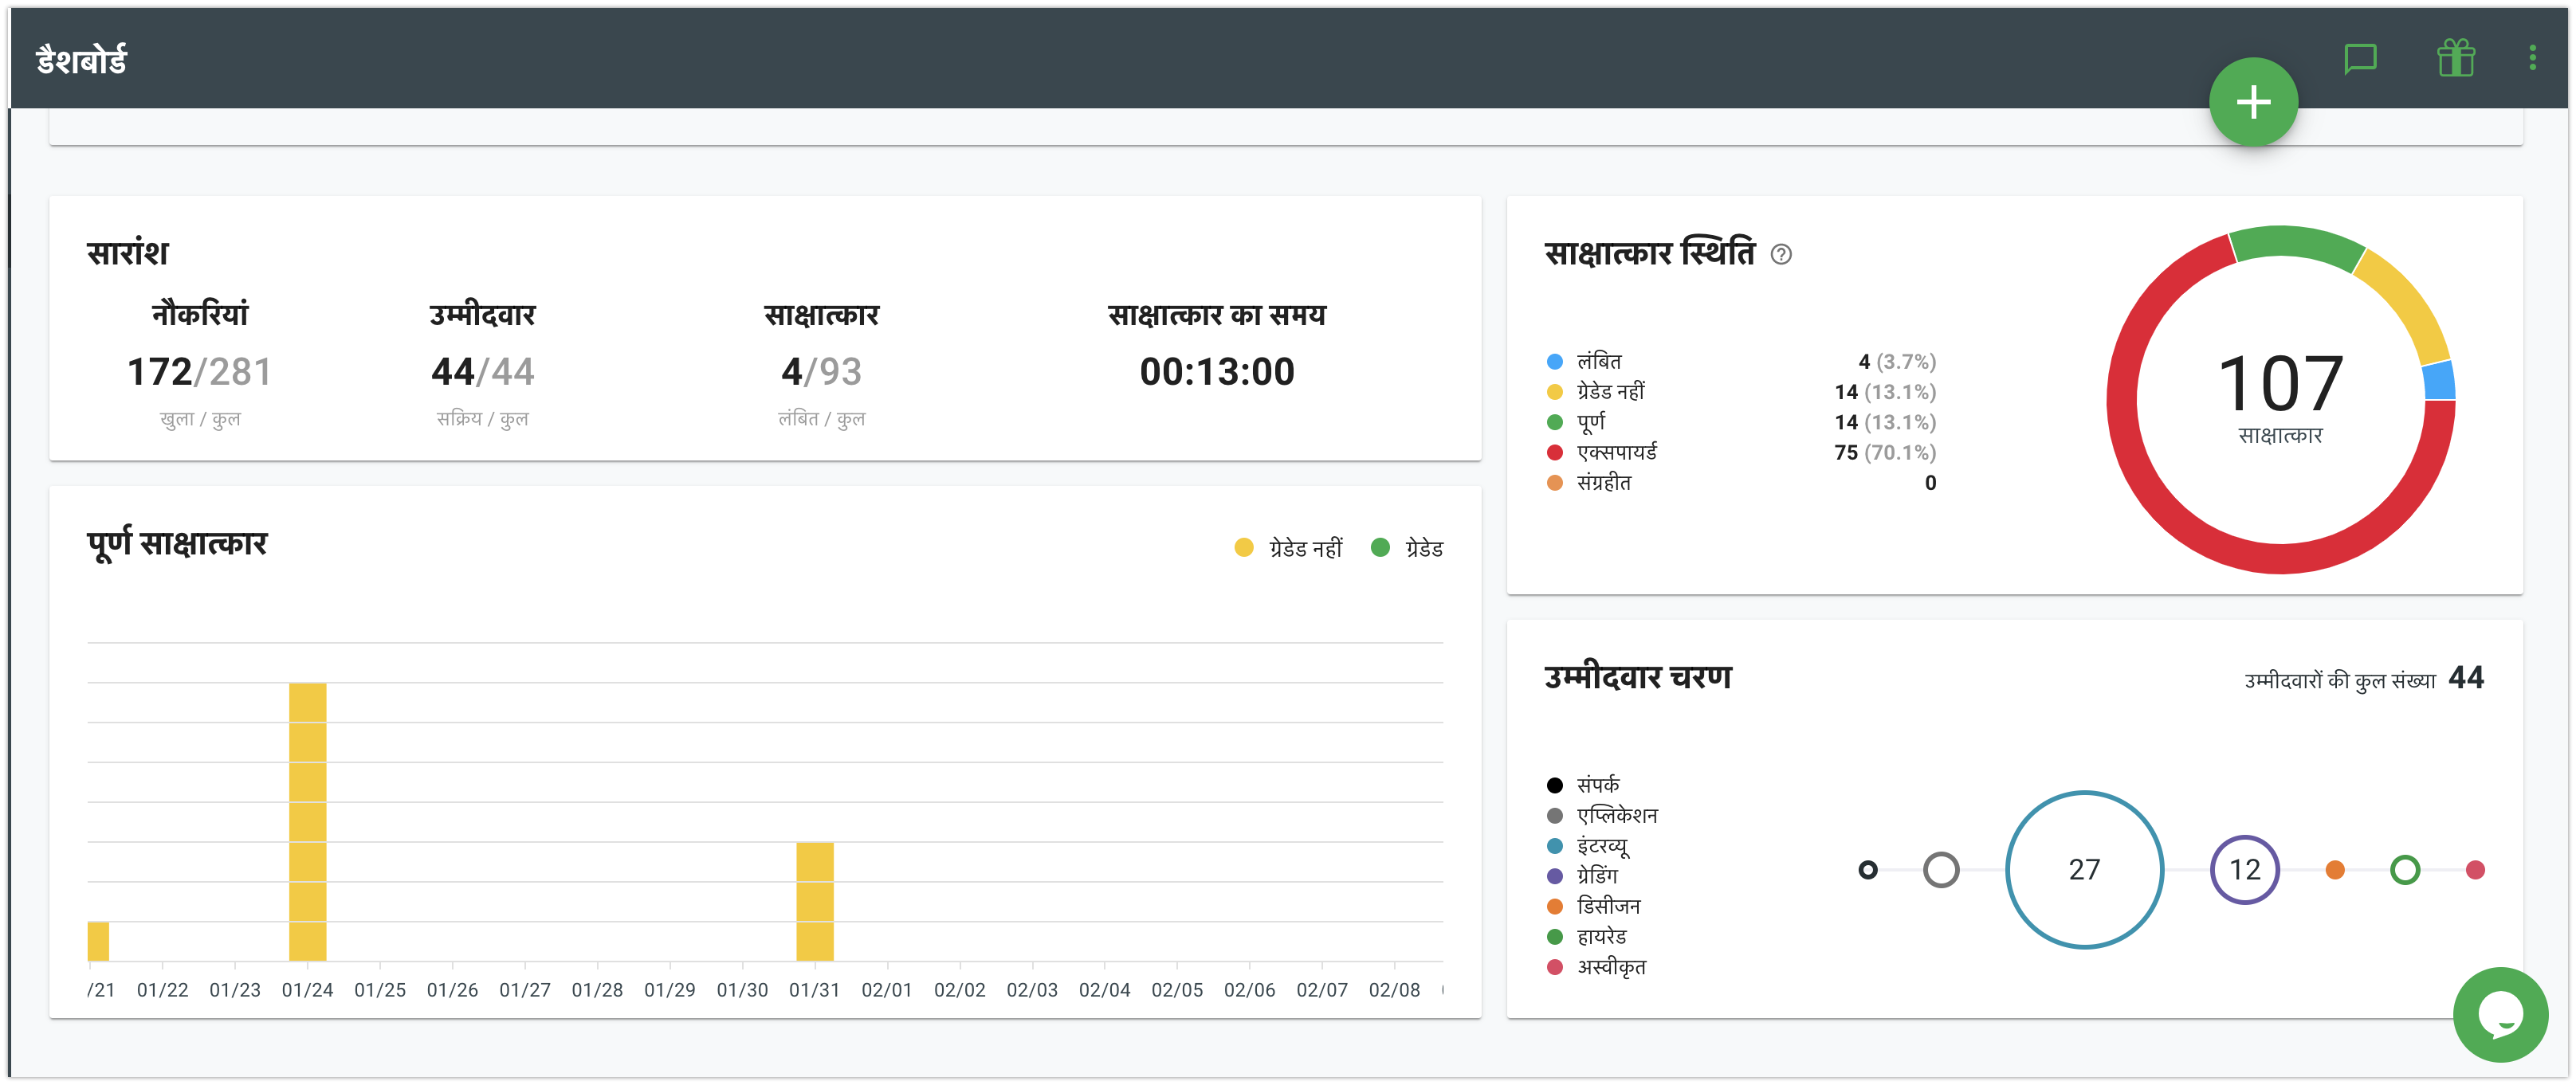The height and width of the screenshot is (1085, 2576).
Task: Click the green hired stage circle
Action: tap(2404, 870)
